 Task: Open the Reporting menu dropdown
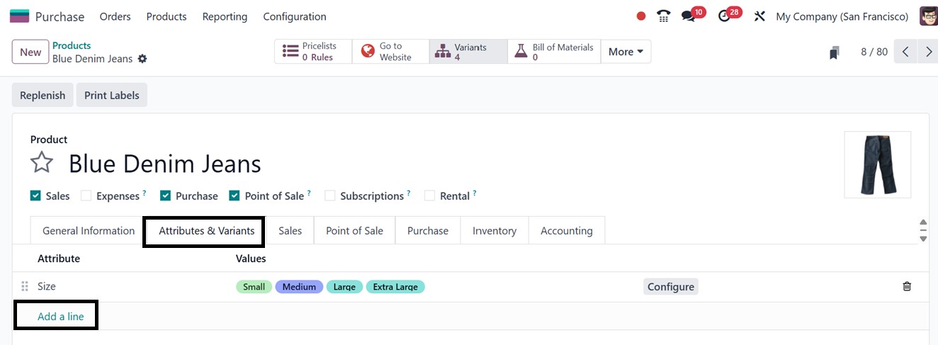pos(225,16)
